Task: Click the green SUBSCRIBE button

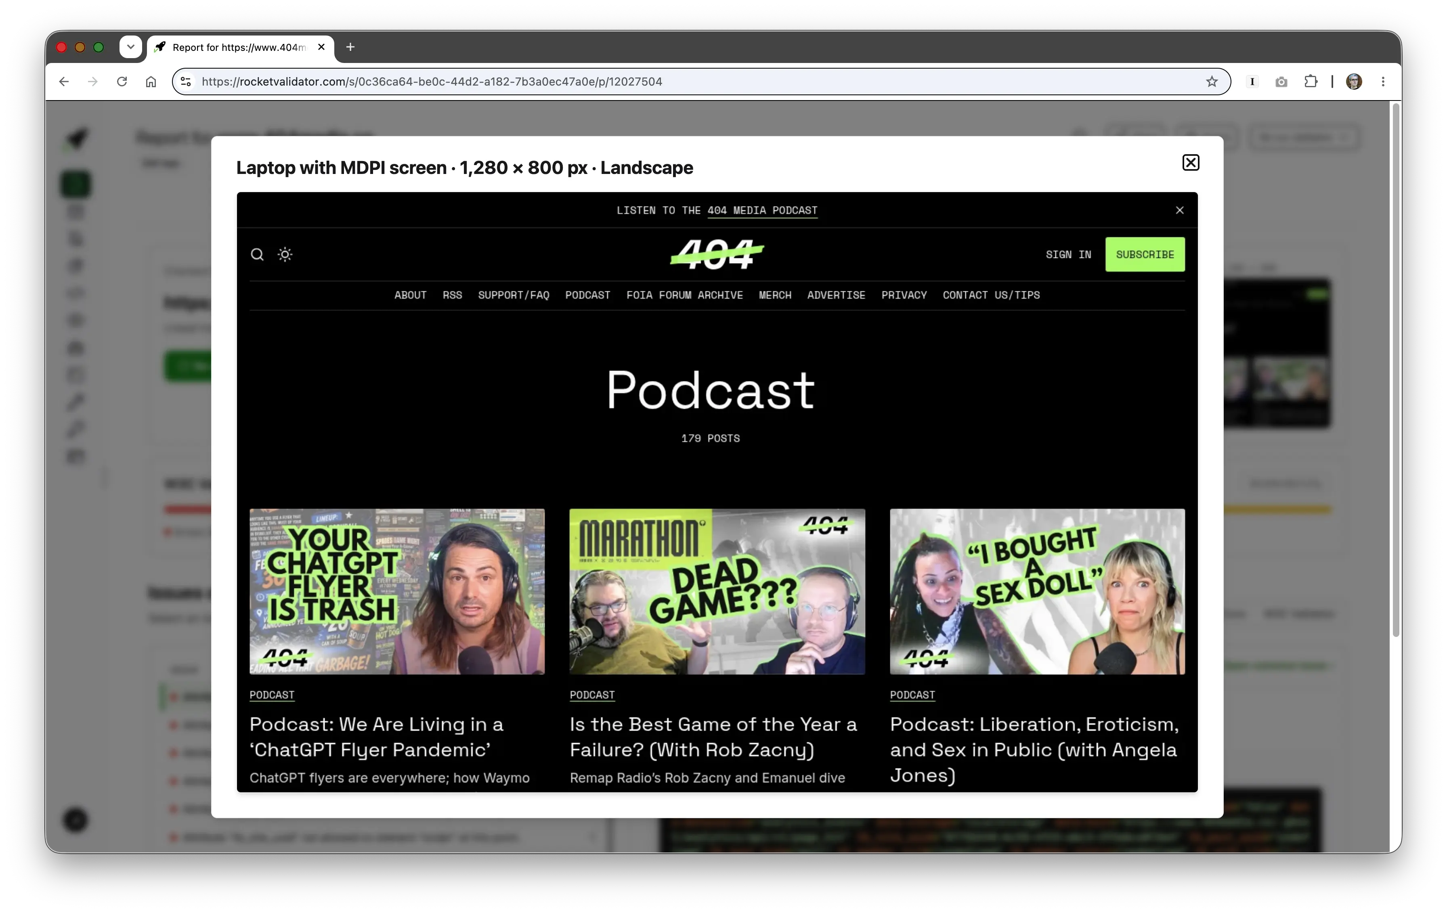Action: (1145, 255)
